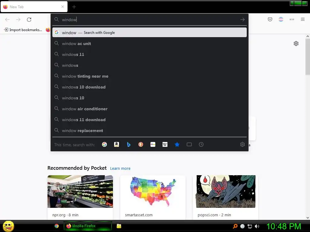
Task: Open the smiley start menu button
Action: coord(8,226)
